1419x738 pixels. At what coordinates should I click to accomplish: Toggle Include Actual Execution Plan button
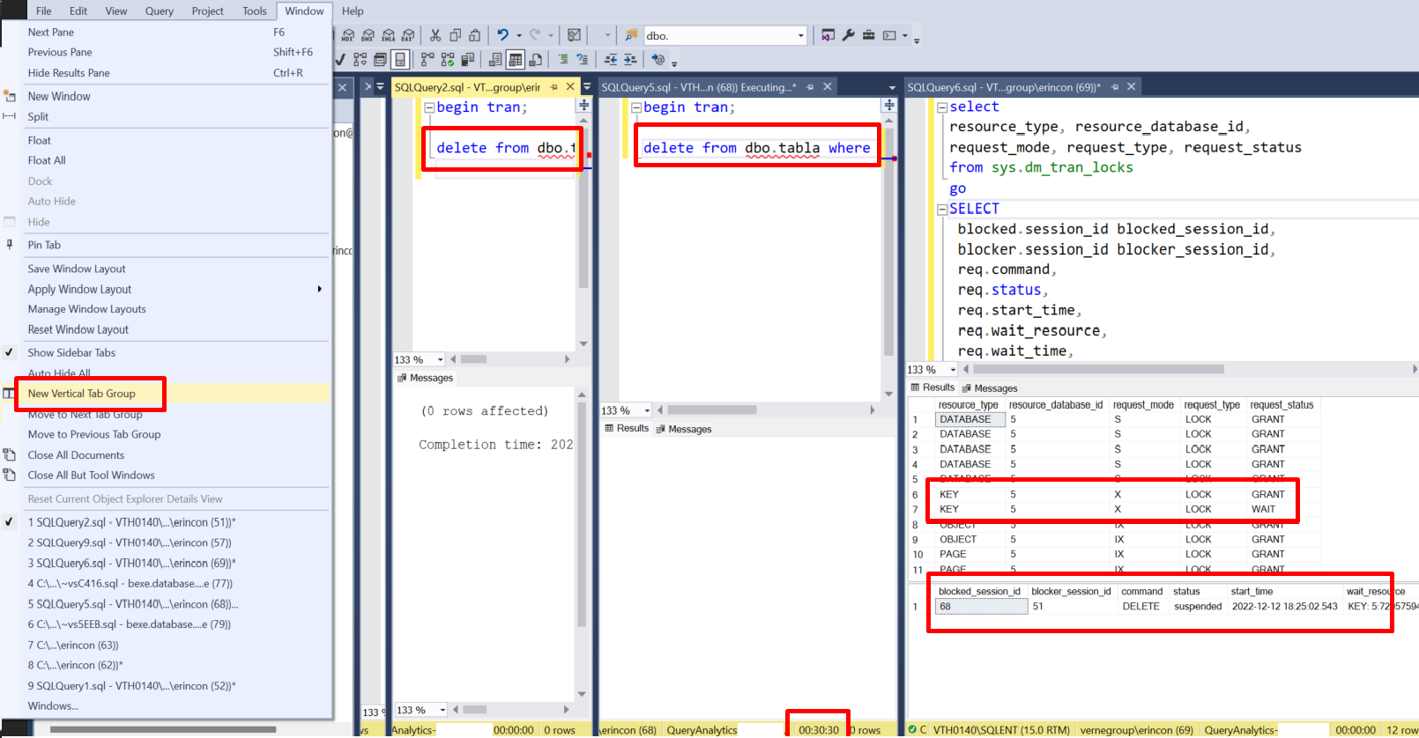(427, 59)
